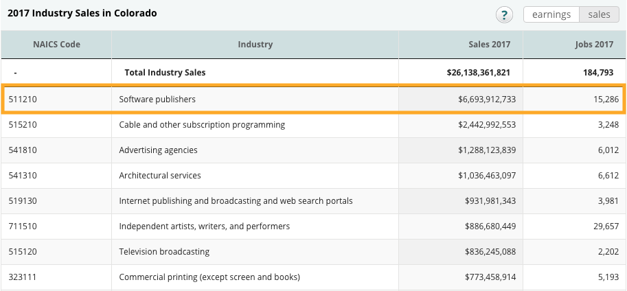Click jobs value 15,286
The image size is (627, 291).
pos(606,99)
